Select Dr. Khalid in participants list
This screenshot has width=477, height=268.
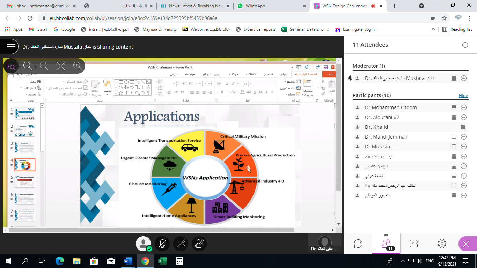376,127
